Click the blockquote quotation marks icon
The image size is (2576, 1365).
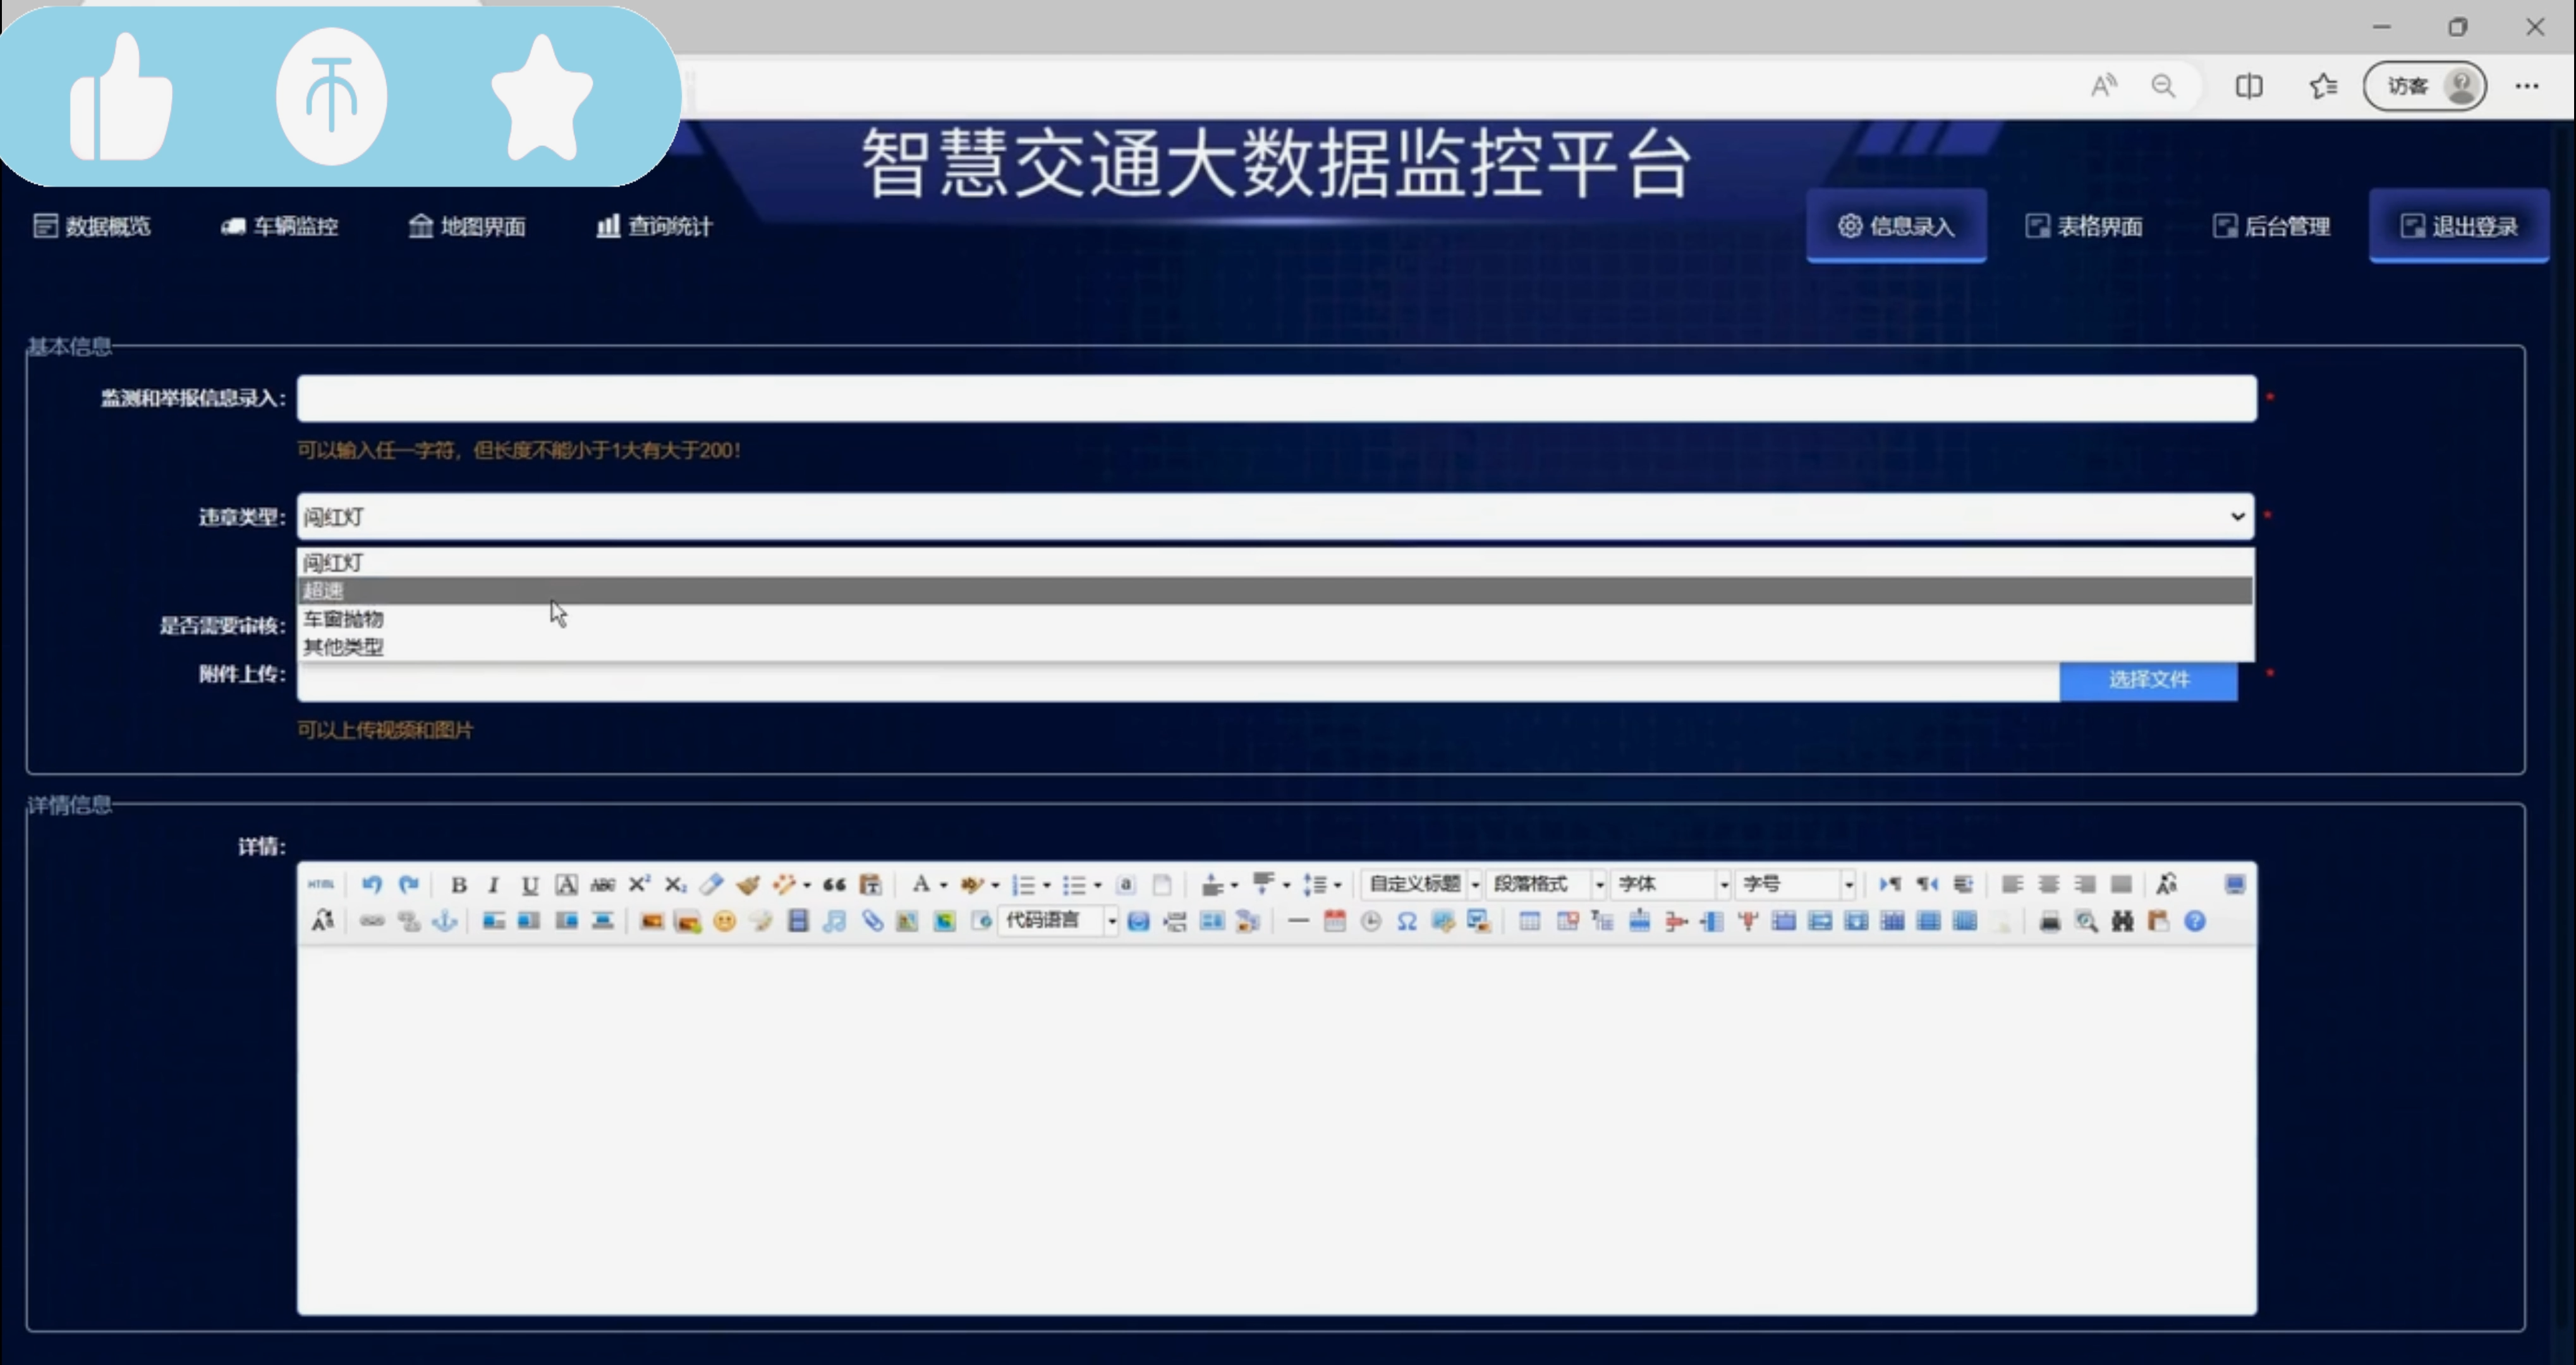pyautogui.click(x=834, y=884)
